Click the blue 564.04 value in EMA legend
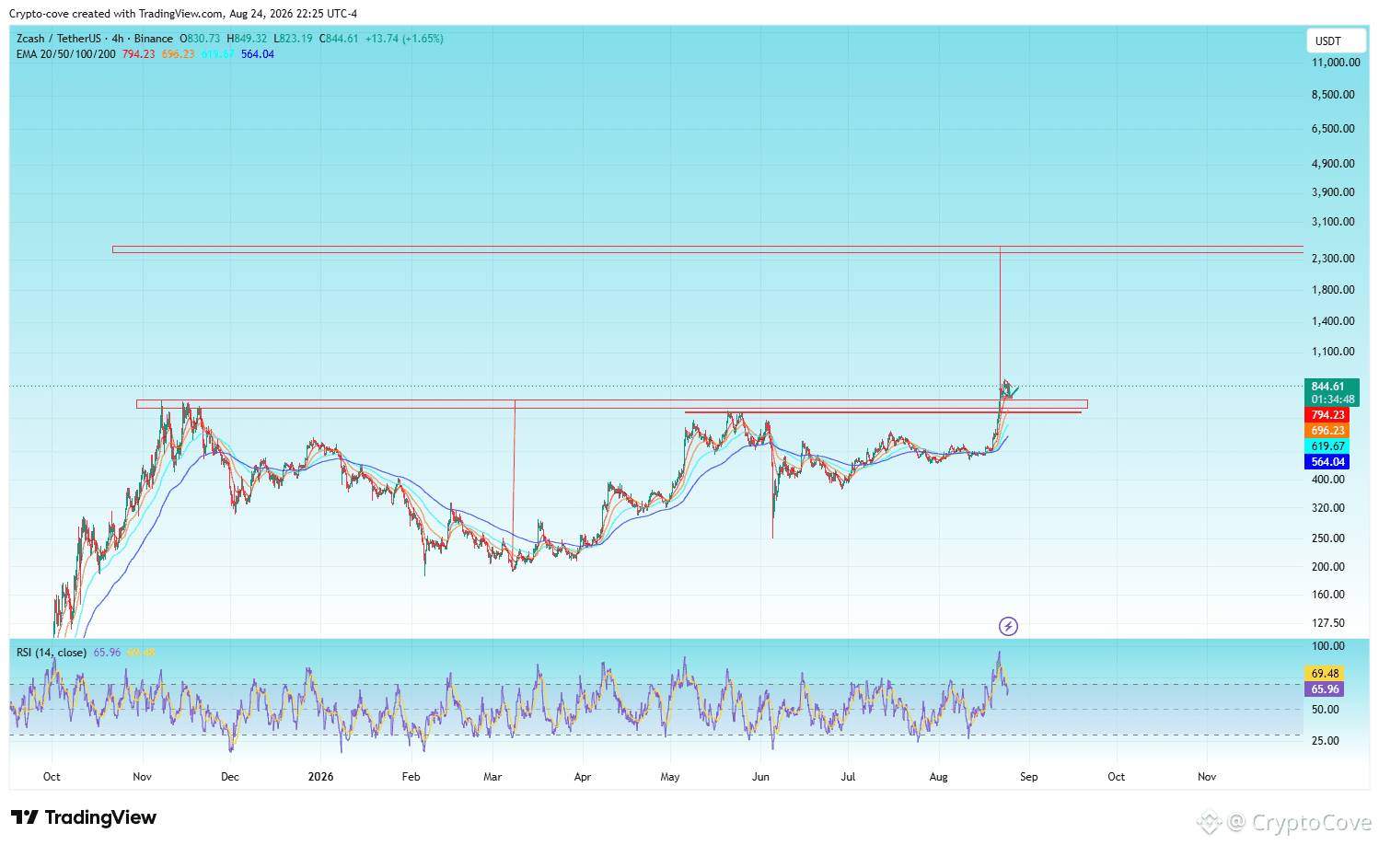 pyautogui.click(x=258, y=54)
